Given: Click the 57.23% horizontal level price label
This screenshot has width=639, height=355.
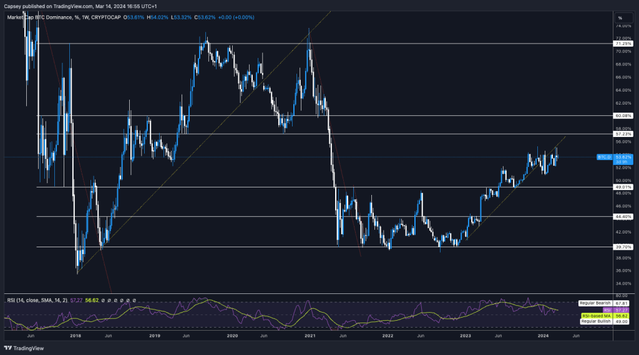Looking at the screenshot, I should click(623, 134).
